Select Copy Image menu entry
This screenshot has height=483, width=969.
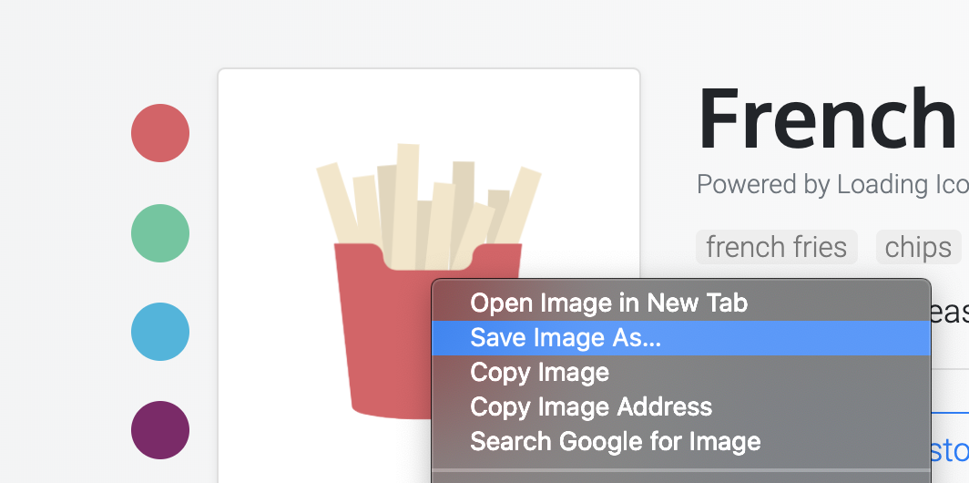click(x=539, y=373)
